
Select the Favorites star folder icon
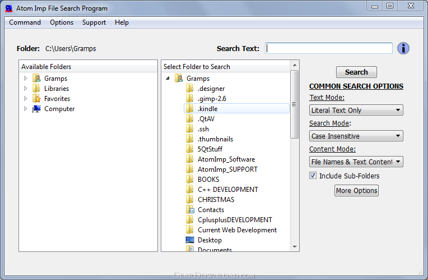click(x=36, y=98)
